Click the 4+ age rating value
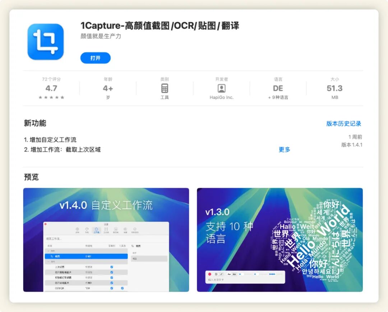The width and height of the screenshot is (388, 312). tap(108, 88)
